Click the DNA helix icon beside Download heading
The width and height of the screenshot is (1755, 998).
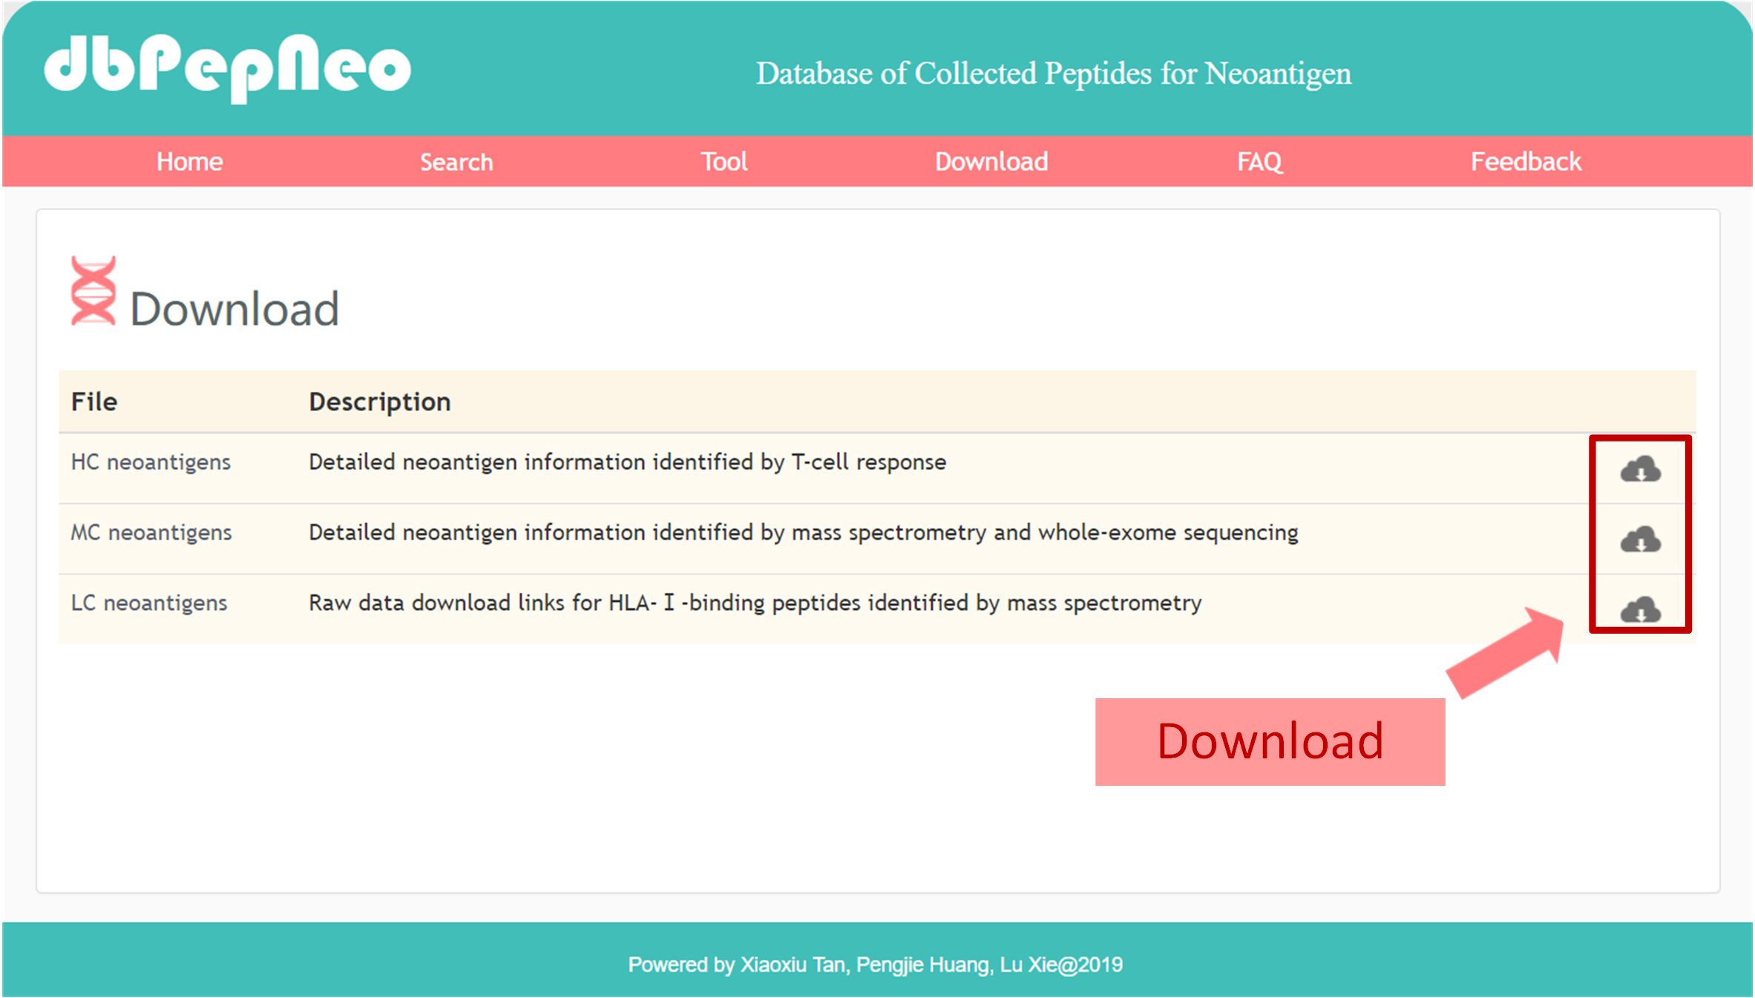pyautogui.click(x=94, y=291)
